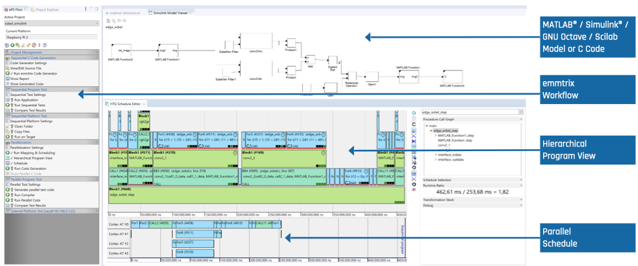
Task: Click the run icon beside Run emmtrix Code Generator
Action: pyautogui.click(x=7, y=73)
